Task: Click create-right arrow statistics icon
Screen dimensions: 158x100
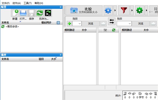Action: pyautogui.click(x=146, y=94)
